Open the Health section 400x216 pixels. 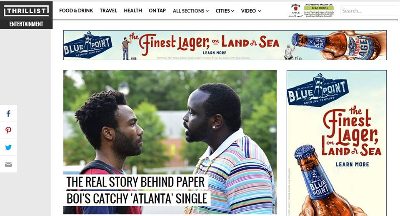point(133,11)
